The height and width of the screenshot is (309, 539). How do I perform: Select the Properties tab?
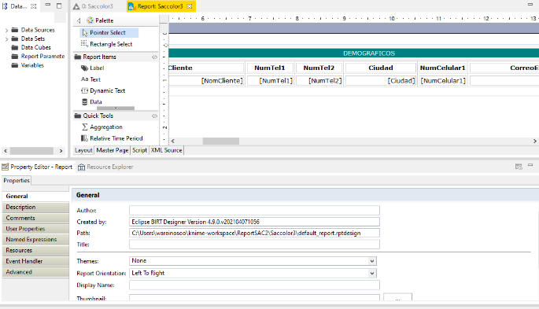point(17,180)
